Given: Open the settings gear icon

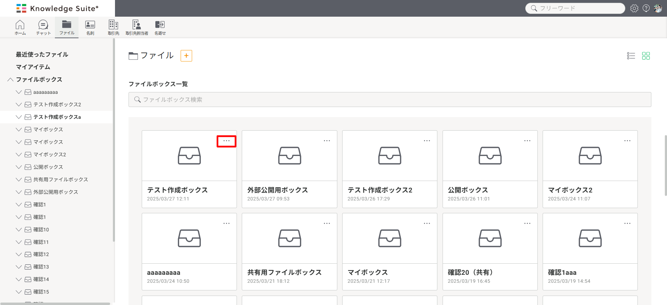Looking at the screenshot, I should click(634, 8).
